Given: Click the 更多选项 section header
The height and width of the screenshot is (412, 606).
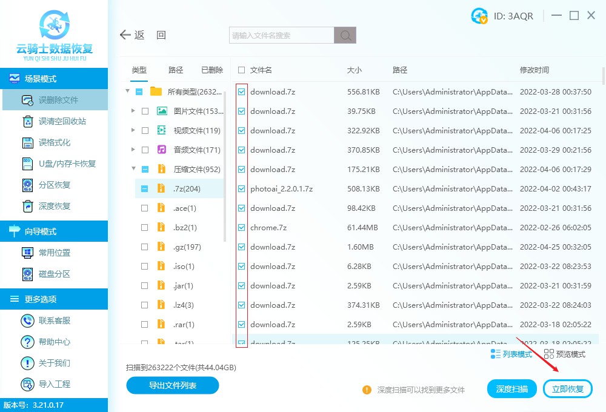Looking at the screenshot, I should (54, 299).
